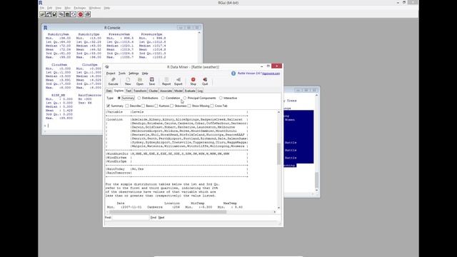
Task: Click the background window's vertical scrollbar thumb
Action: coord(316,180)
